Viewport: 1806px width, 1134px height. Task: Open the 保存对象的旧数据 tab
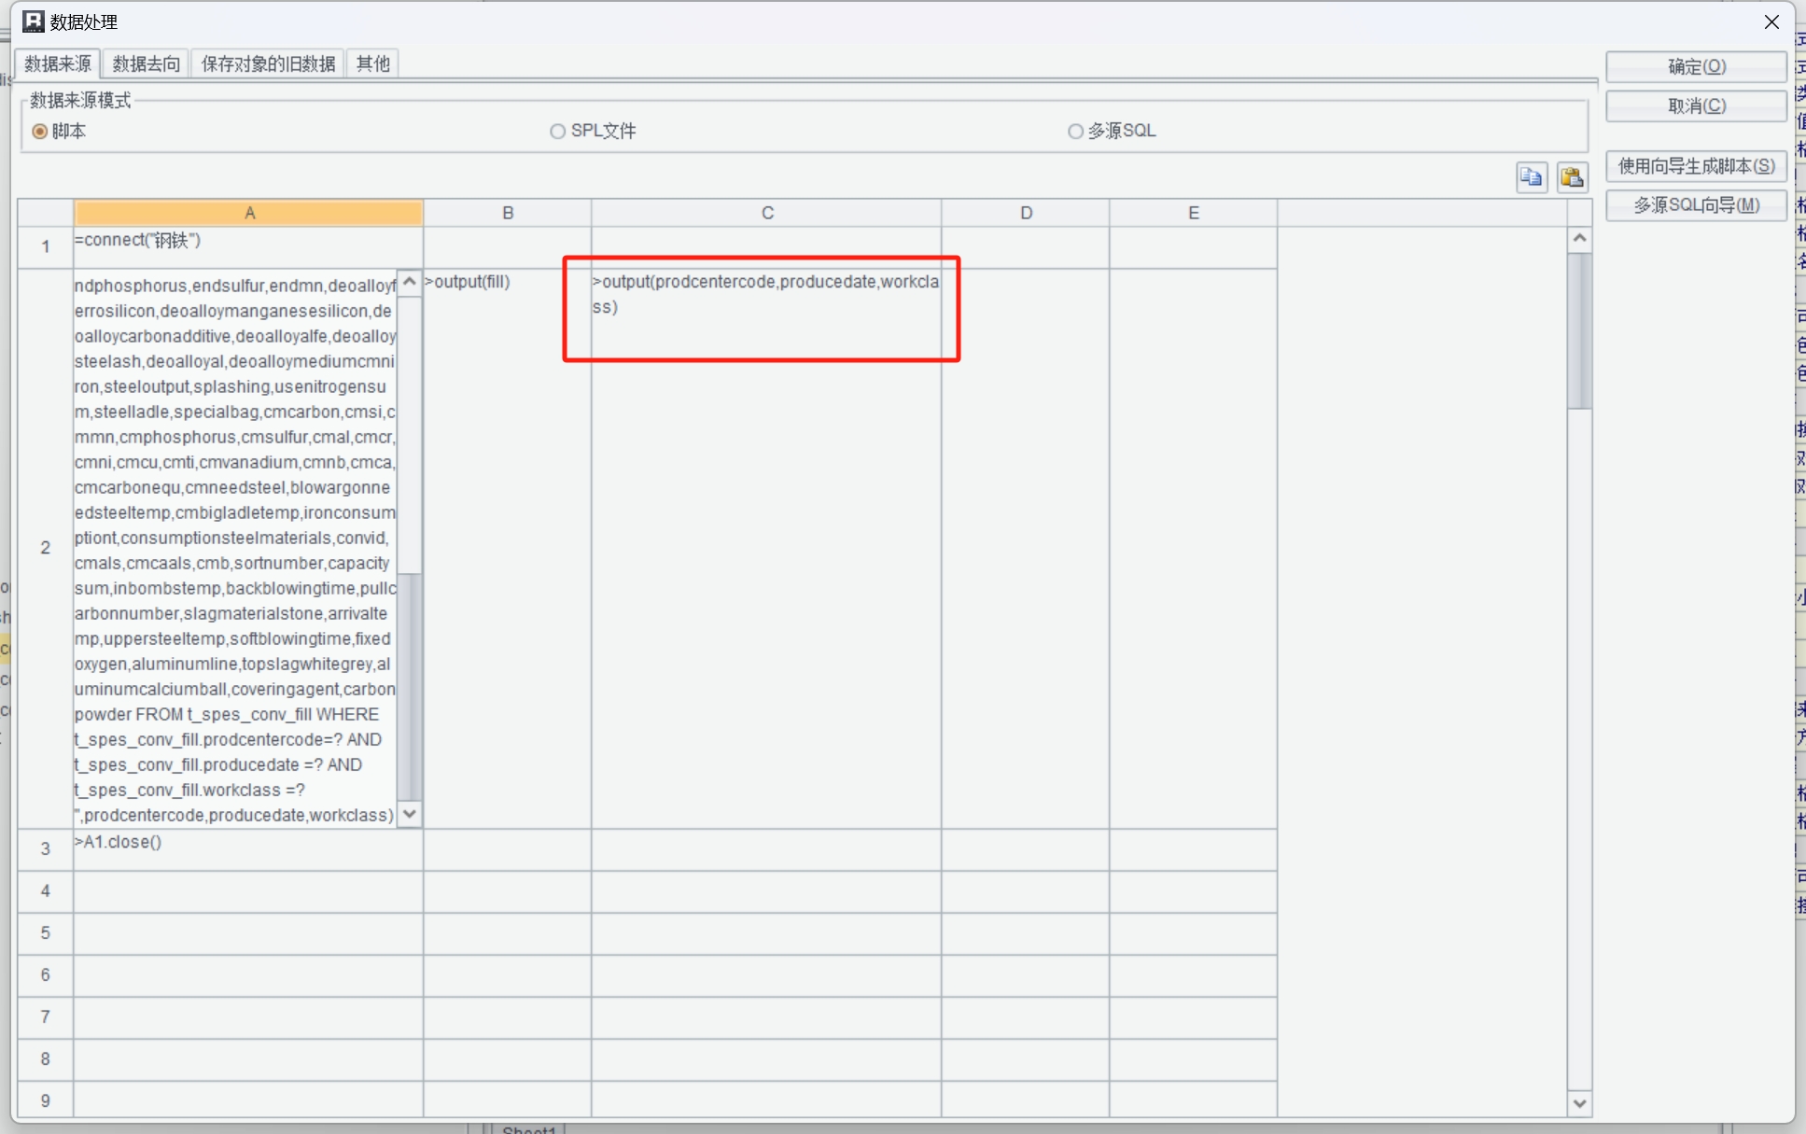268,63
